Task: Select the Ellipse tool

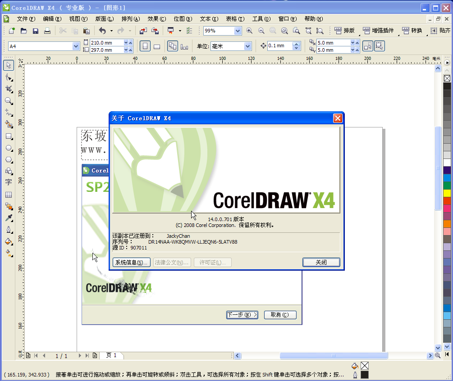Action: click(x=9, y=148)
